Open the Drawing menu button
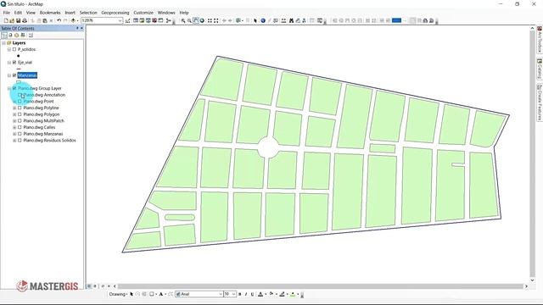This screenshot has width=543, height=305. pos(118,294)
